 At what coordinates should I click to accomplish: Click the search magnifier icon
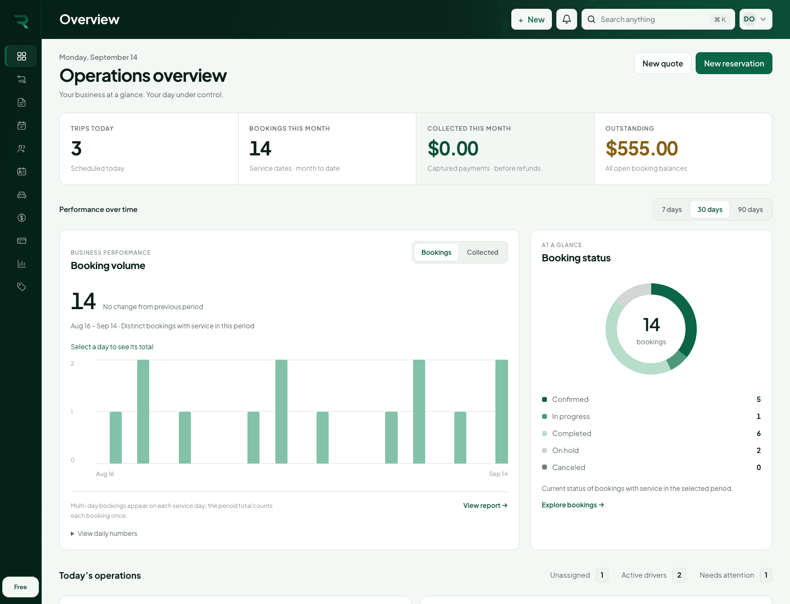pyautogui.click(x=591, y=19)
